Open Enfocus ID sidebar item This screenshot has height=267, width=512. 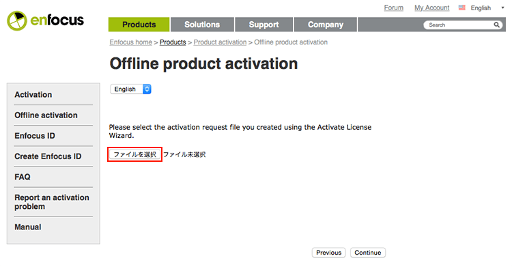35,136
